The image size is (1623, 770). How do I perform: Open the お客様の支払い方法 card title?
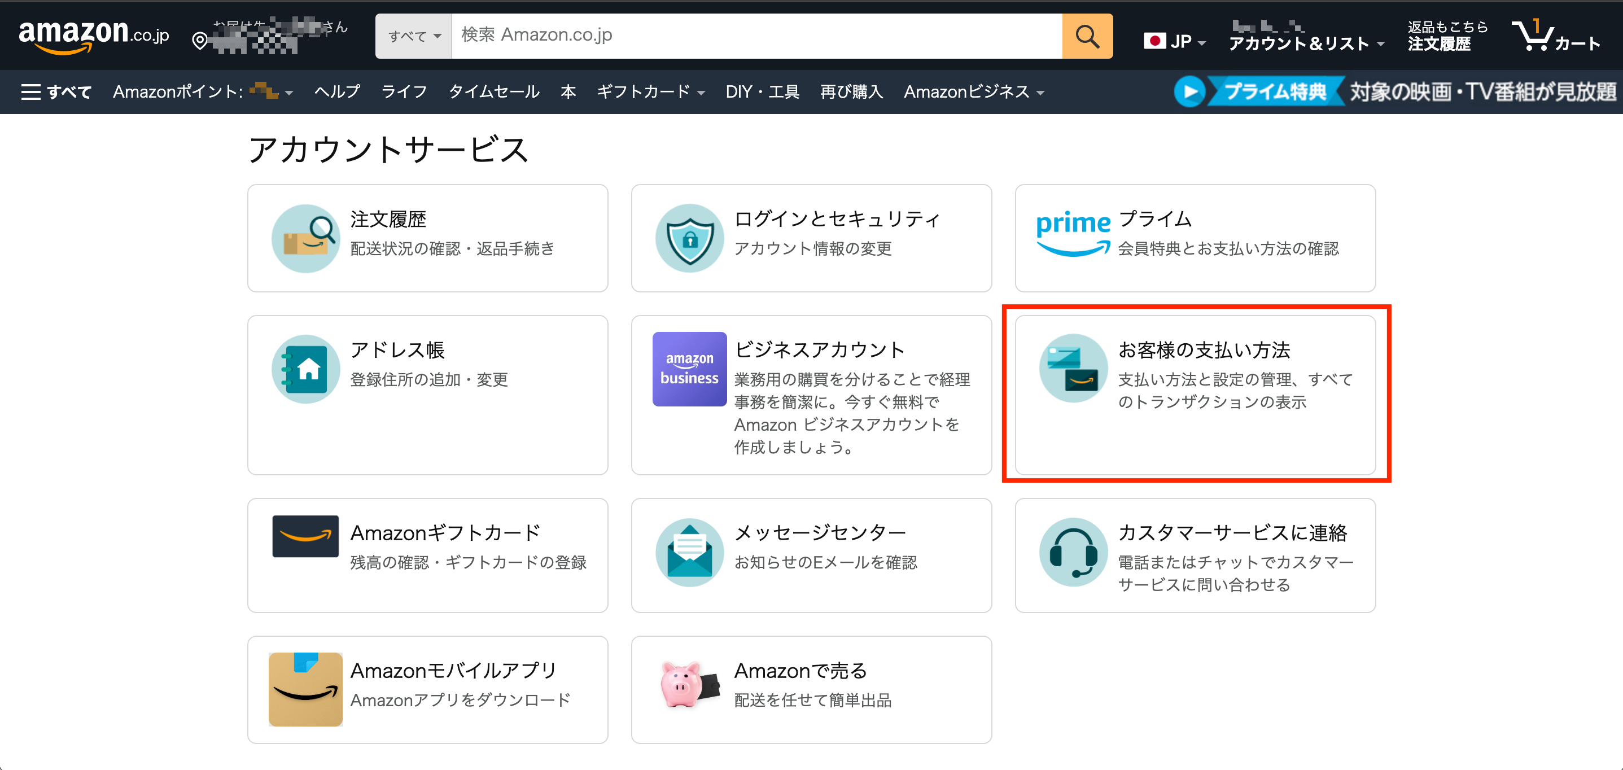click(1204, 351)
